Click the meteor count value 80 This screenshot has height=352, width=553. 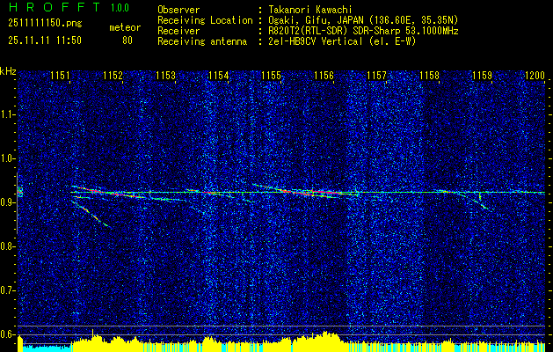(x=127, y=40)
